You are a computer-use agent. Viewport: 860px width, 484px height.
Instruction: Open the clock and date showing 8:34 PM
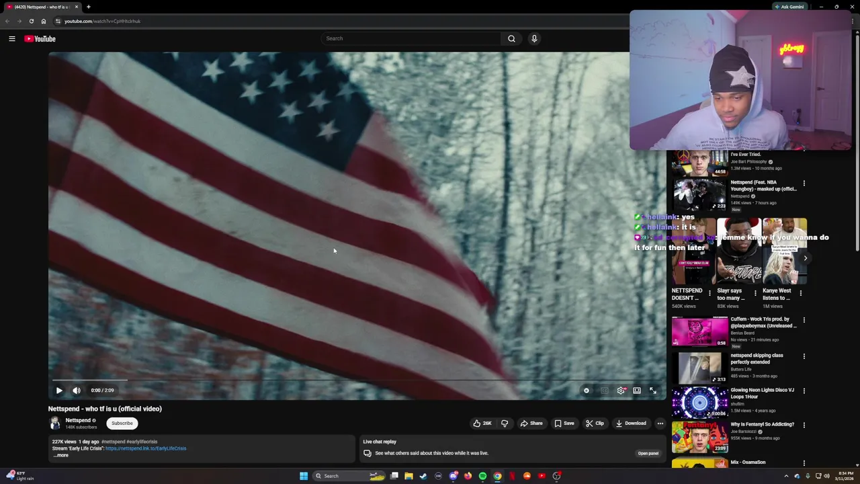845,476
